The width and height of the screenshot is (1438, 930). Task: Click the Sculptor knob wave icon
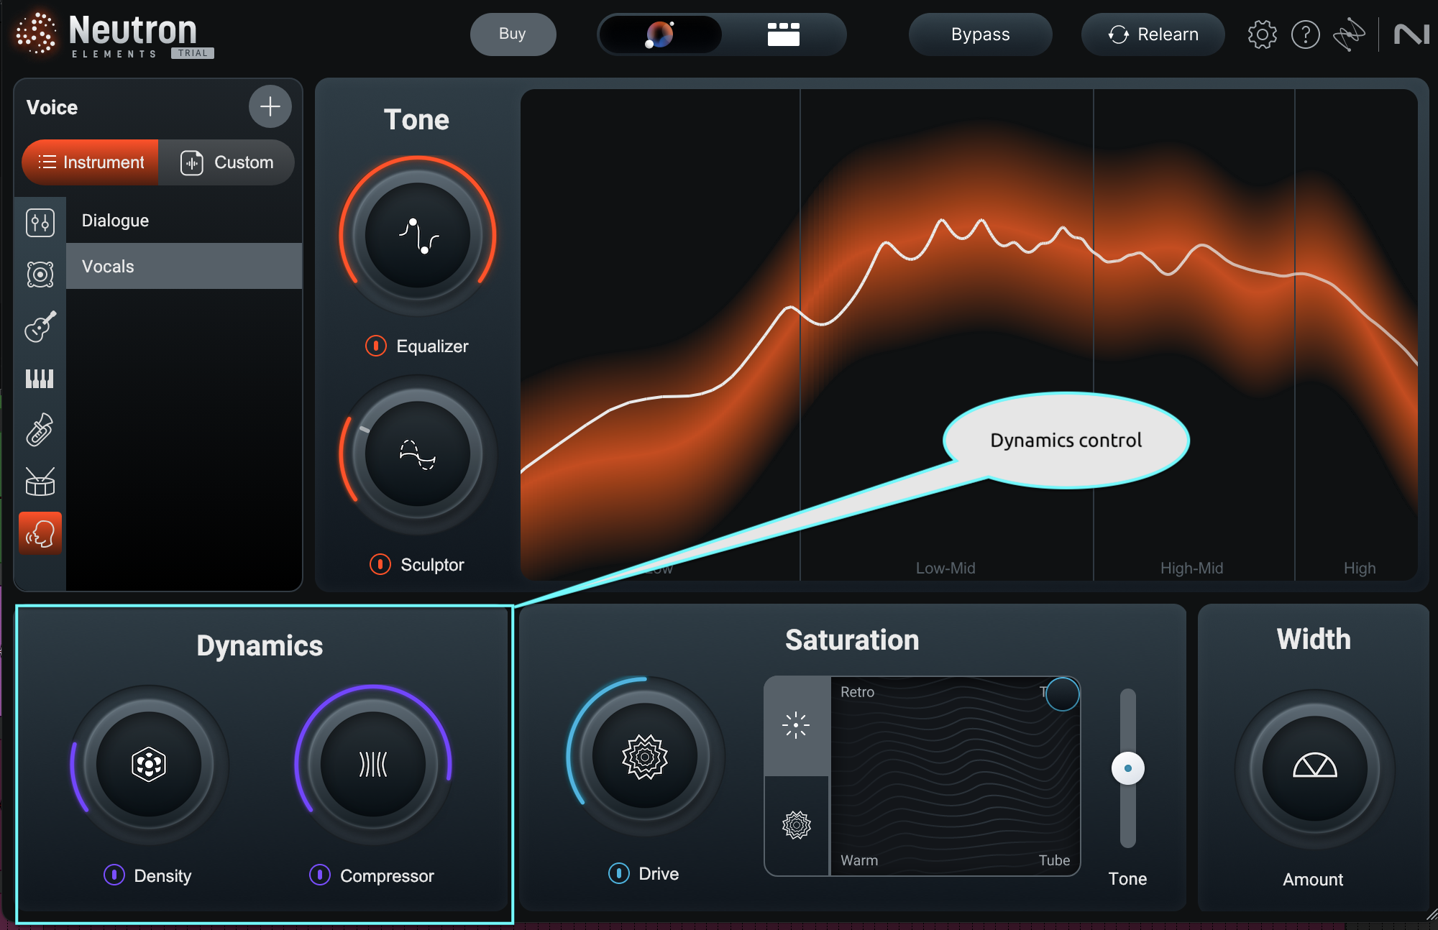(418, 454)
